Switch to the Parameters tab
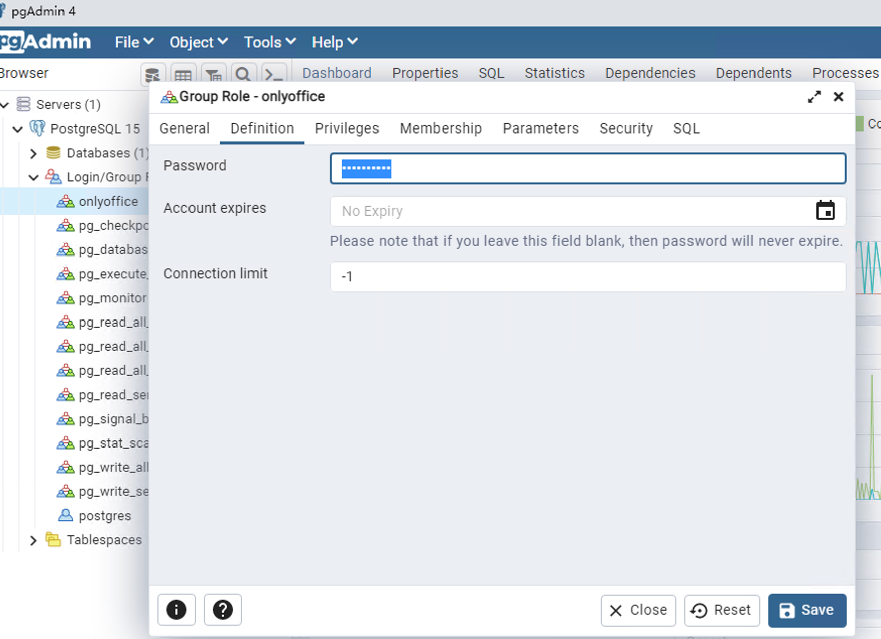Image resolution: width=881 pixels, height=639 pixels. 540,129
